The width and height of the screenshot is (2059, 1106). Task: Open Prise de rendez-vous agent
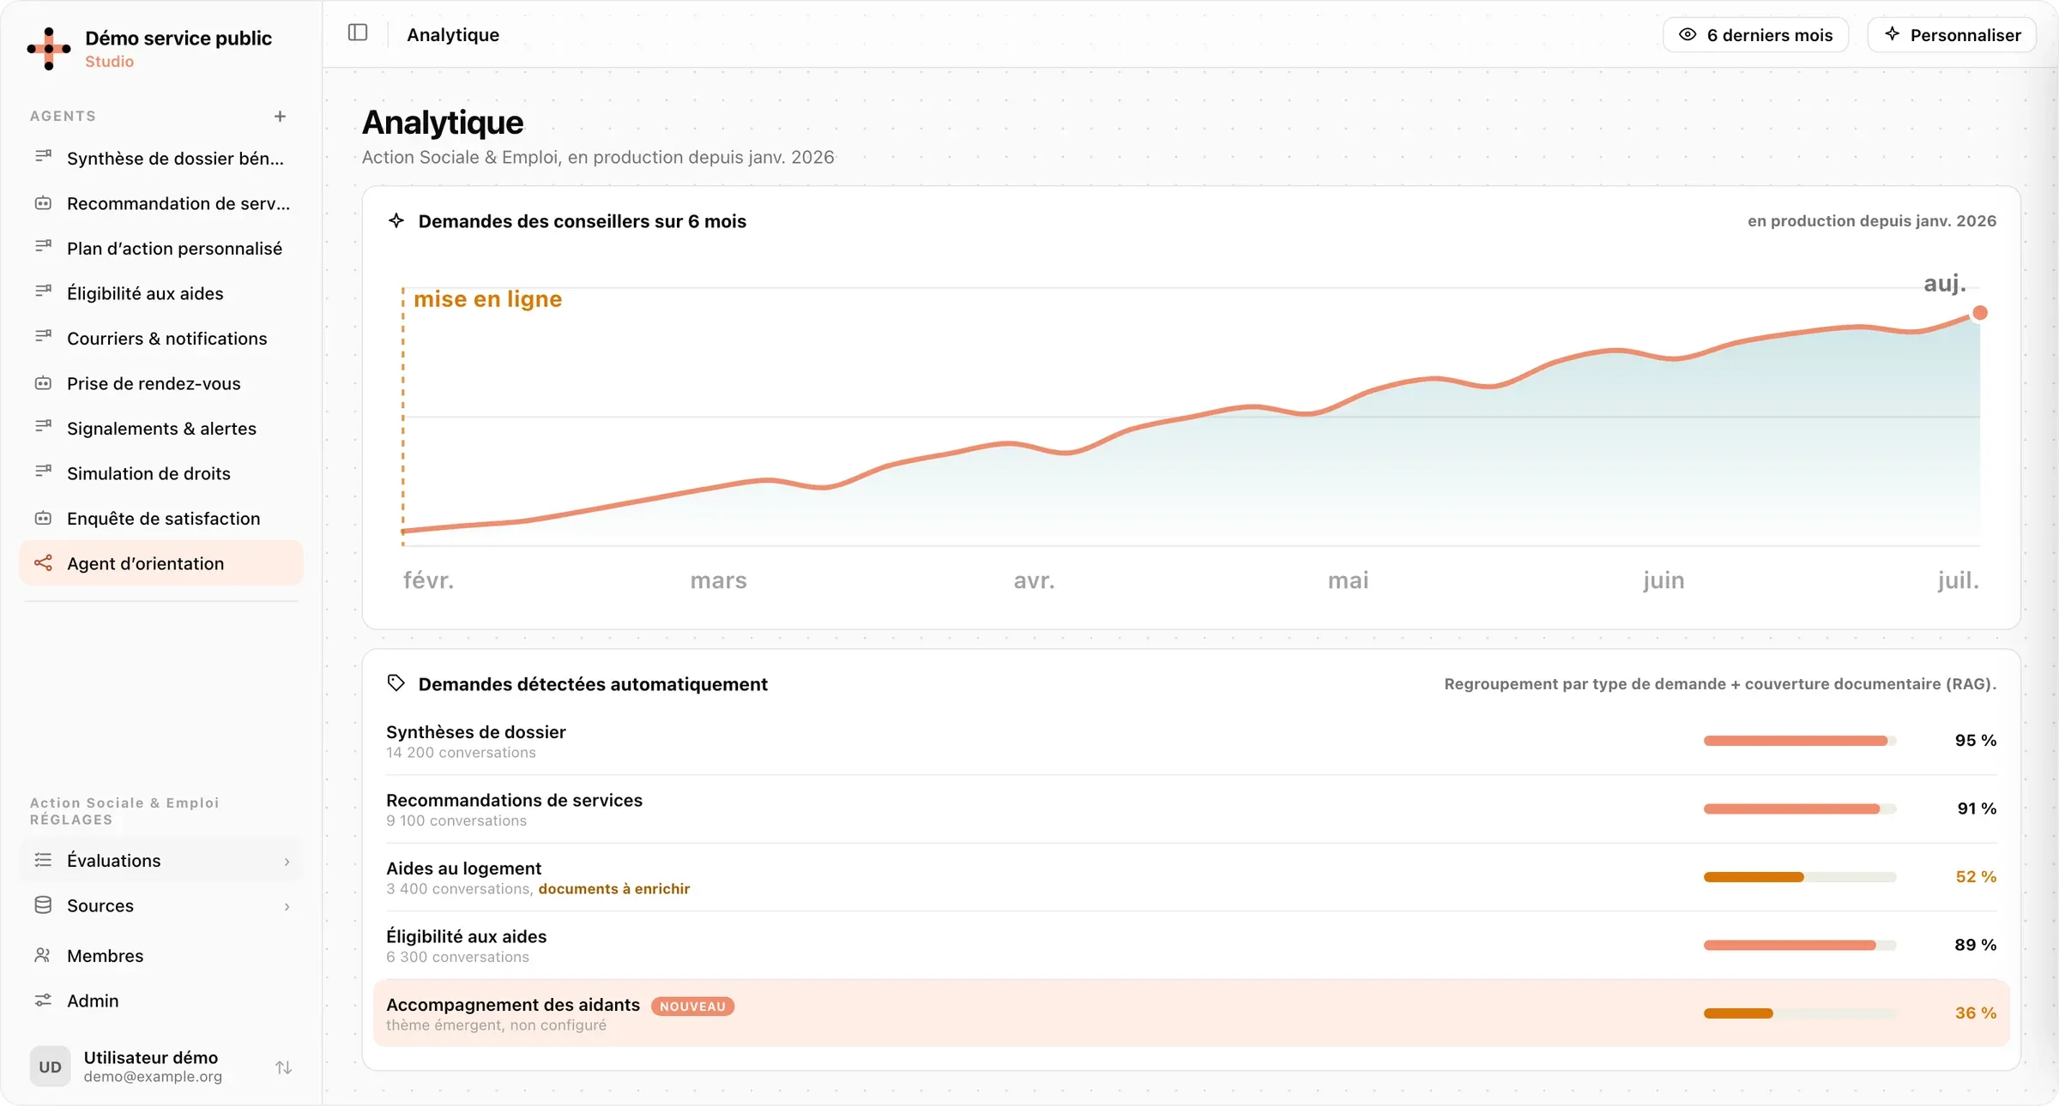(161, 383)
